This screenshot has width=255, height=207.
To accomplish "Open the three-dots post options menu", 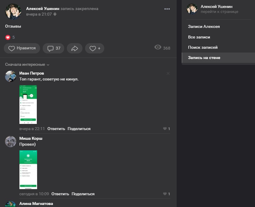I will pyautogui.click(x=167, y=9).
